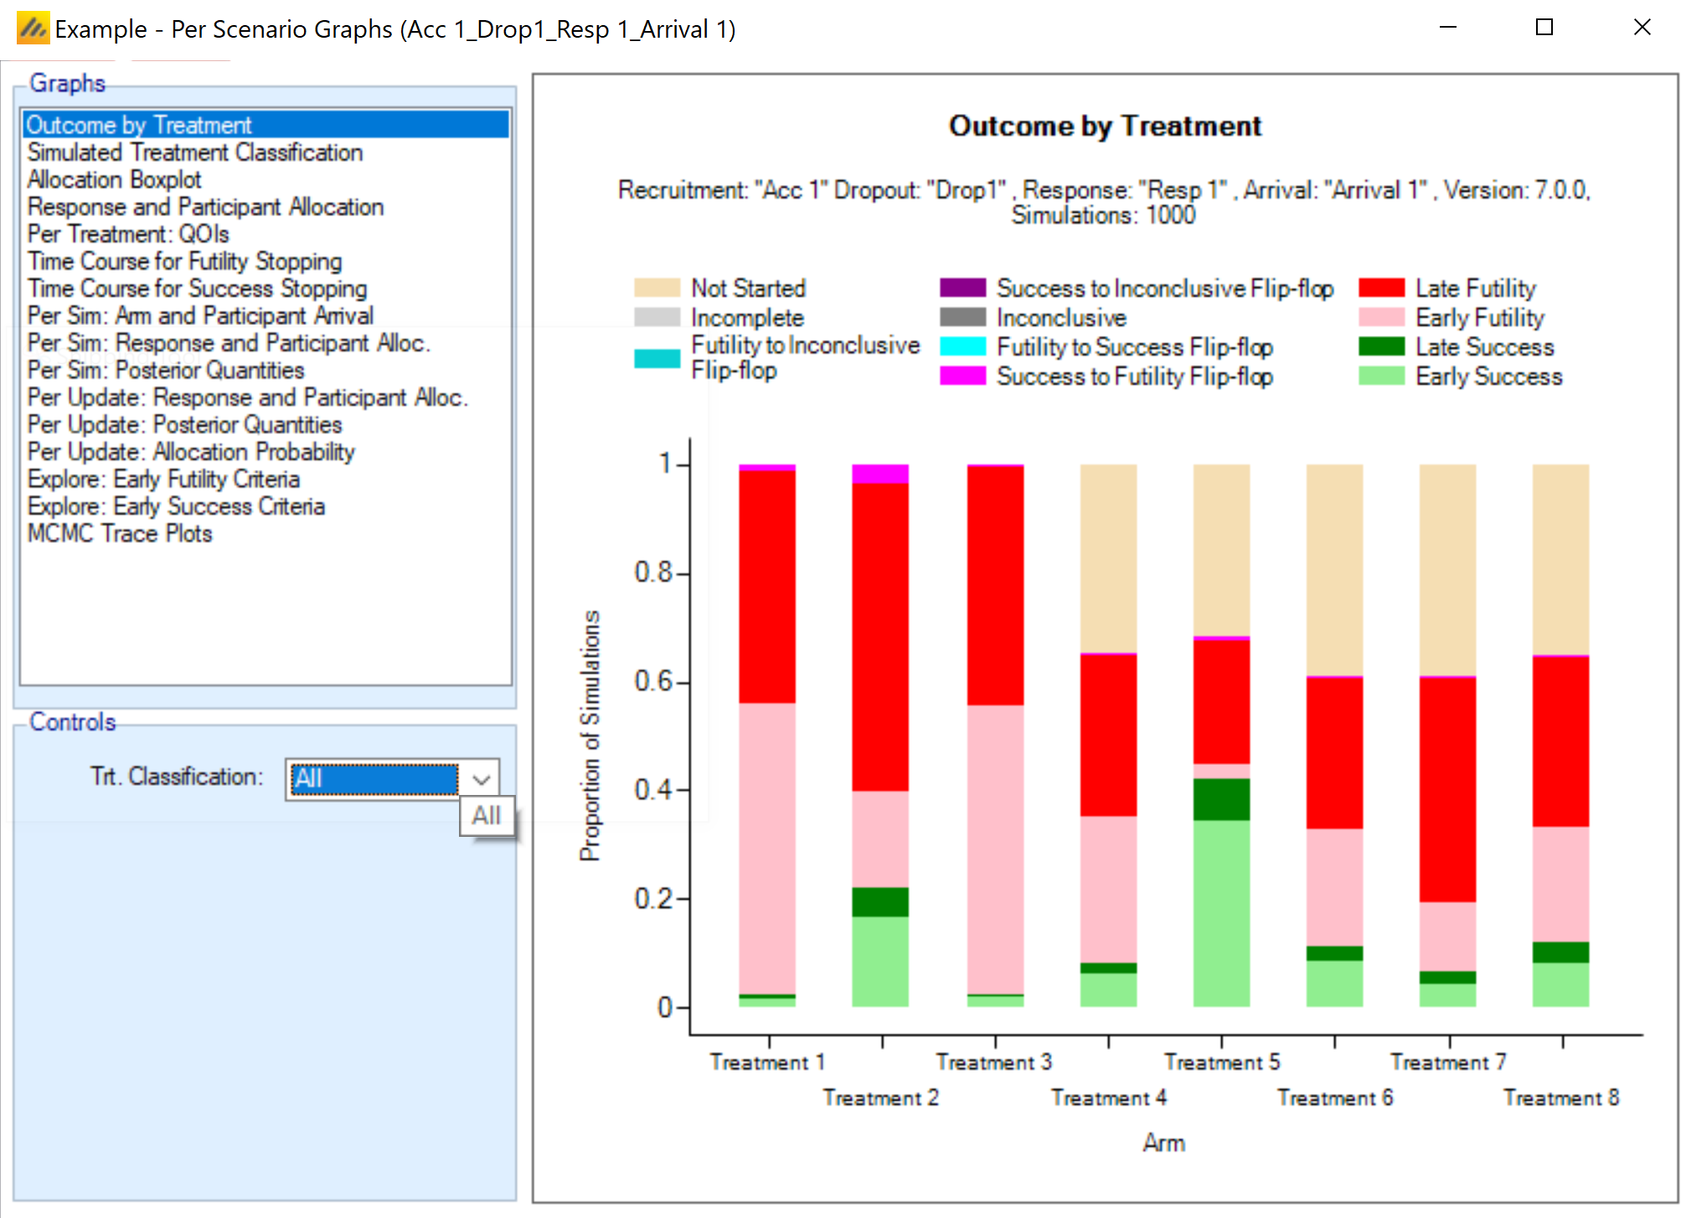Select Simulated Treatment Classification graph
1681x1218 pixels.
tap(194, 152)
